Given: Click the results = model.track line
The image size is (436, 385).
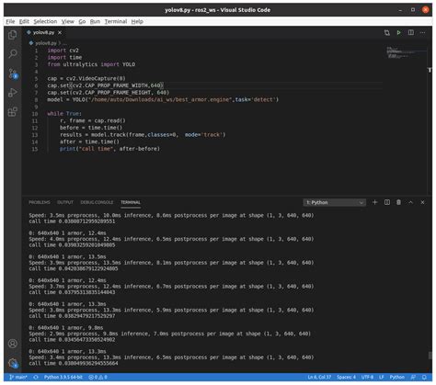Looking at the screenshot, I should tap(143, 135).
